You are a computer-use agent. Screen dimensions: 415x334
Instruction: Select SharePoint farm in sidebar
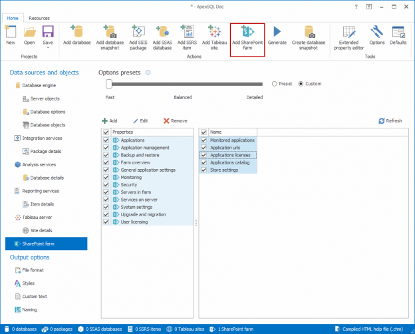[x=47, y=244]
